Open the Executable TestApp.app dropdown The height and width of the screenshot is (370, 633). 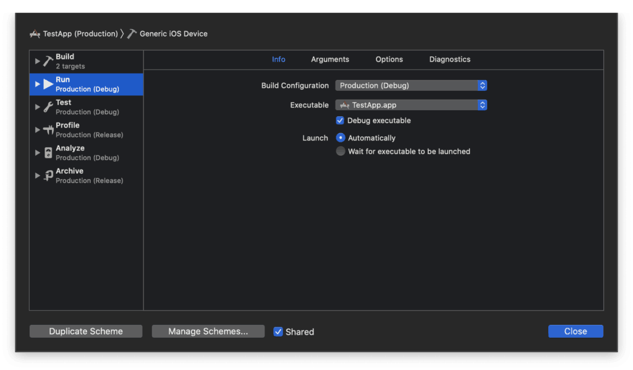tap(411, 105)
